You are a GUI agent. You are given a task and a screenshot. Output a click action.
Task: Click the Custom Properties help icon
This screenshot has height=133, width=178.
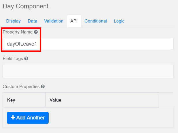[x=43, y=87]
